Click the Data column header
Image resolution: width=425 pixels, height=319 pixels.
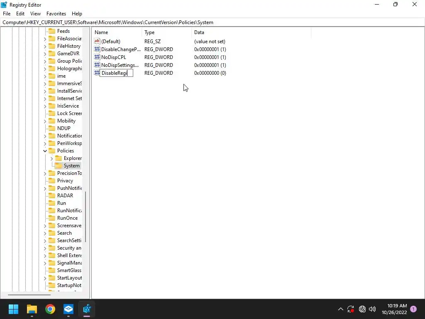[x=251, y=32]
